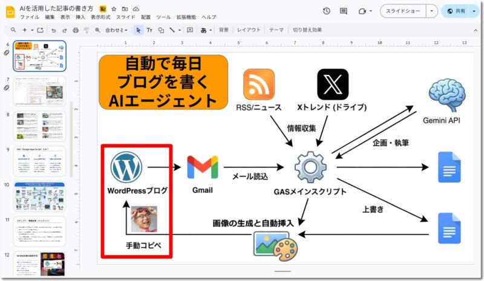
Task: Click the move-to-folder icon beside title
Action: coord(125,9)
